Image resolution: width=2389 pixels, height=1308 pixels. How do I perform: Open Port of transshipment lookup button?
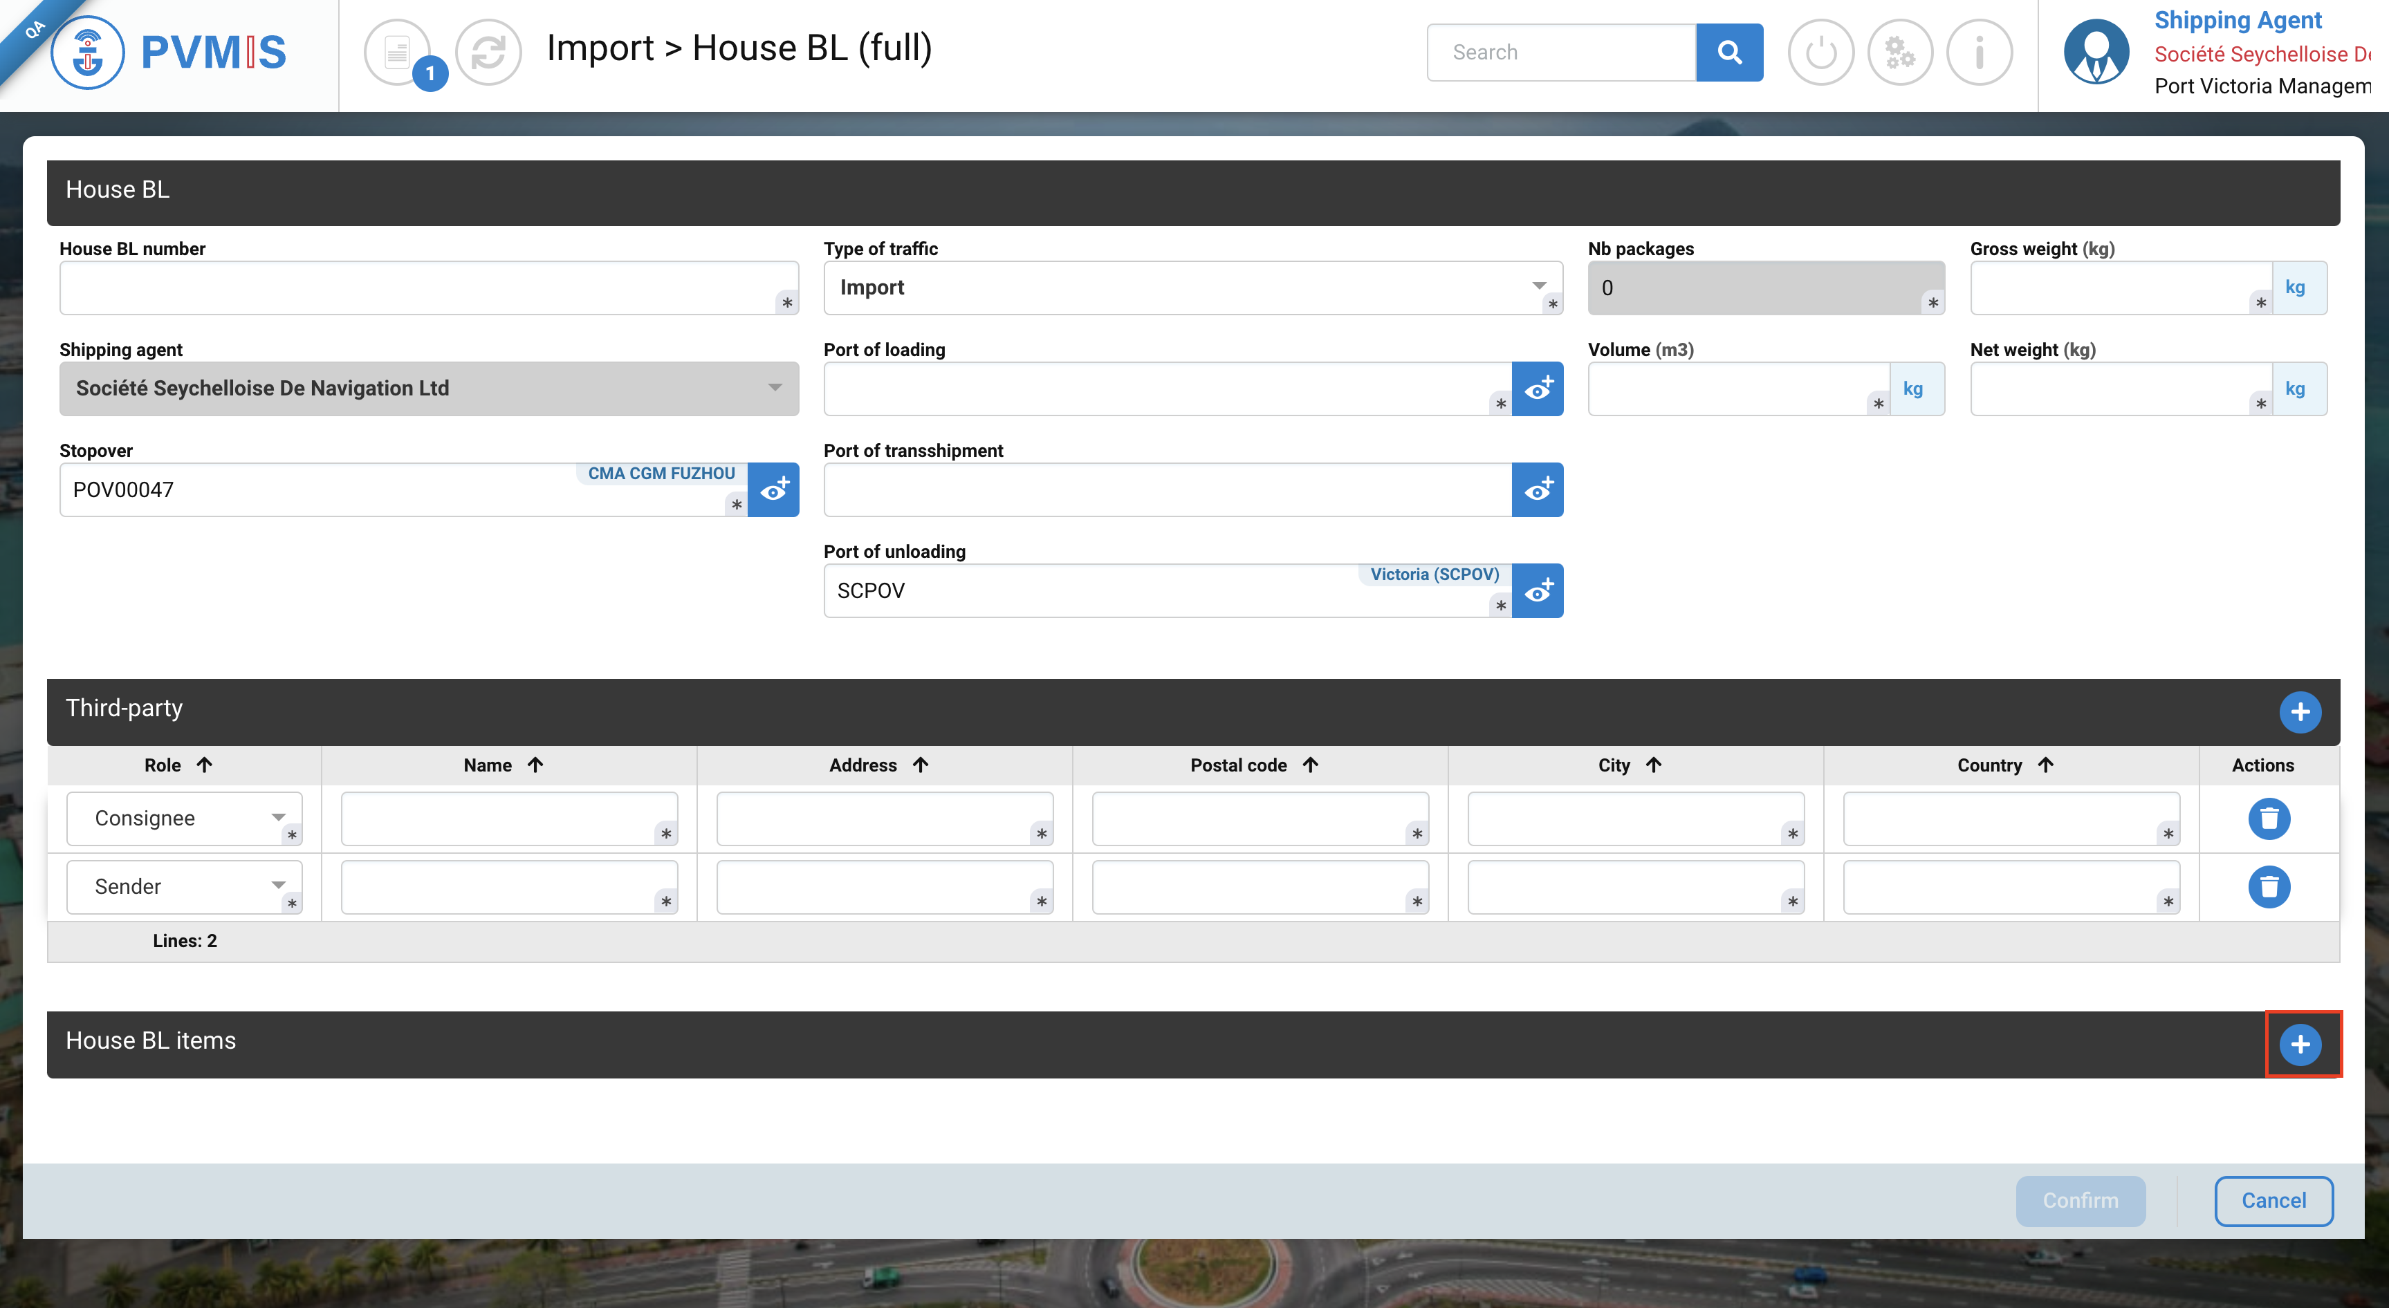1537,489
